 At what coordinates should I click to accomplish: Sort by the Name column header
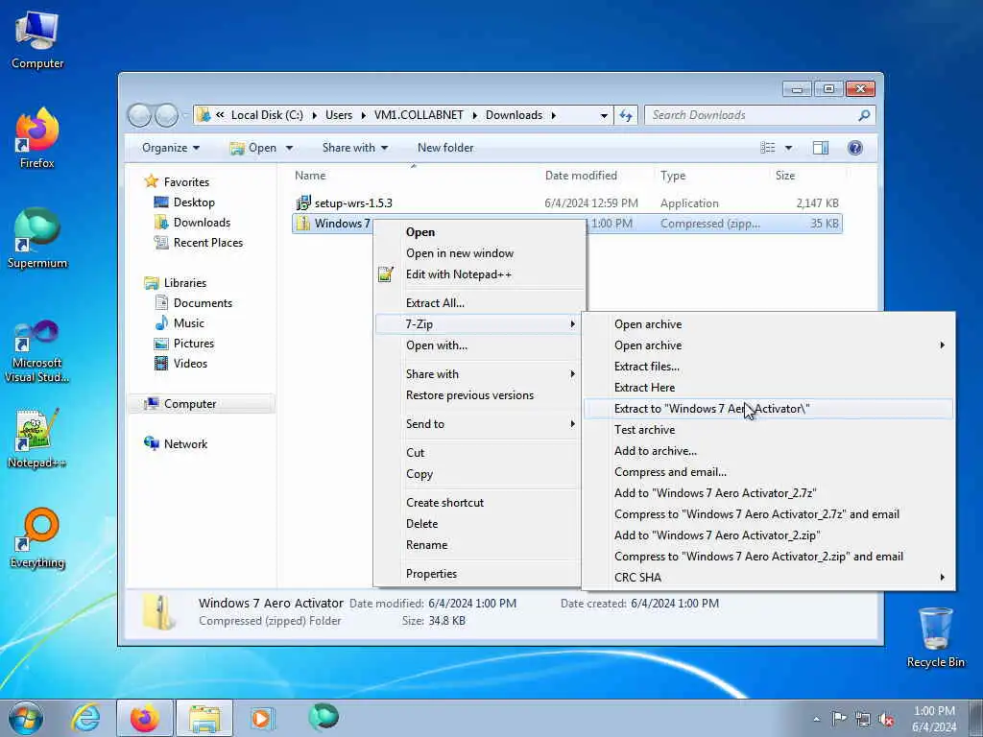point(310,176)
